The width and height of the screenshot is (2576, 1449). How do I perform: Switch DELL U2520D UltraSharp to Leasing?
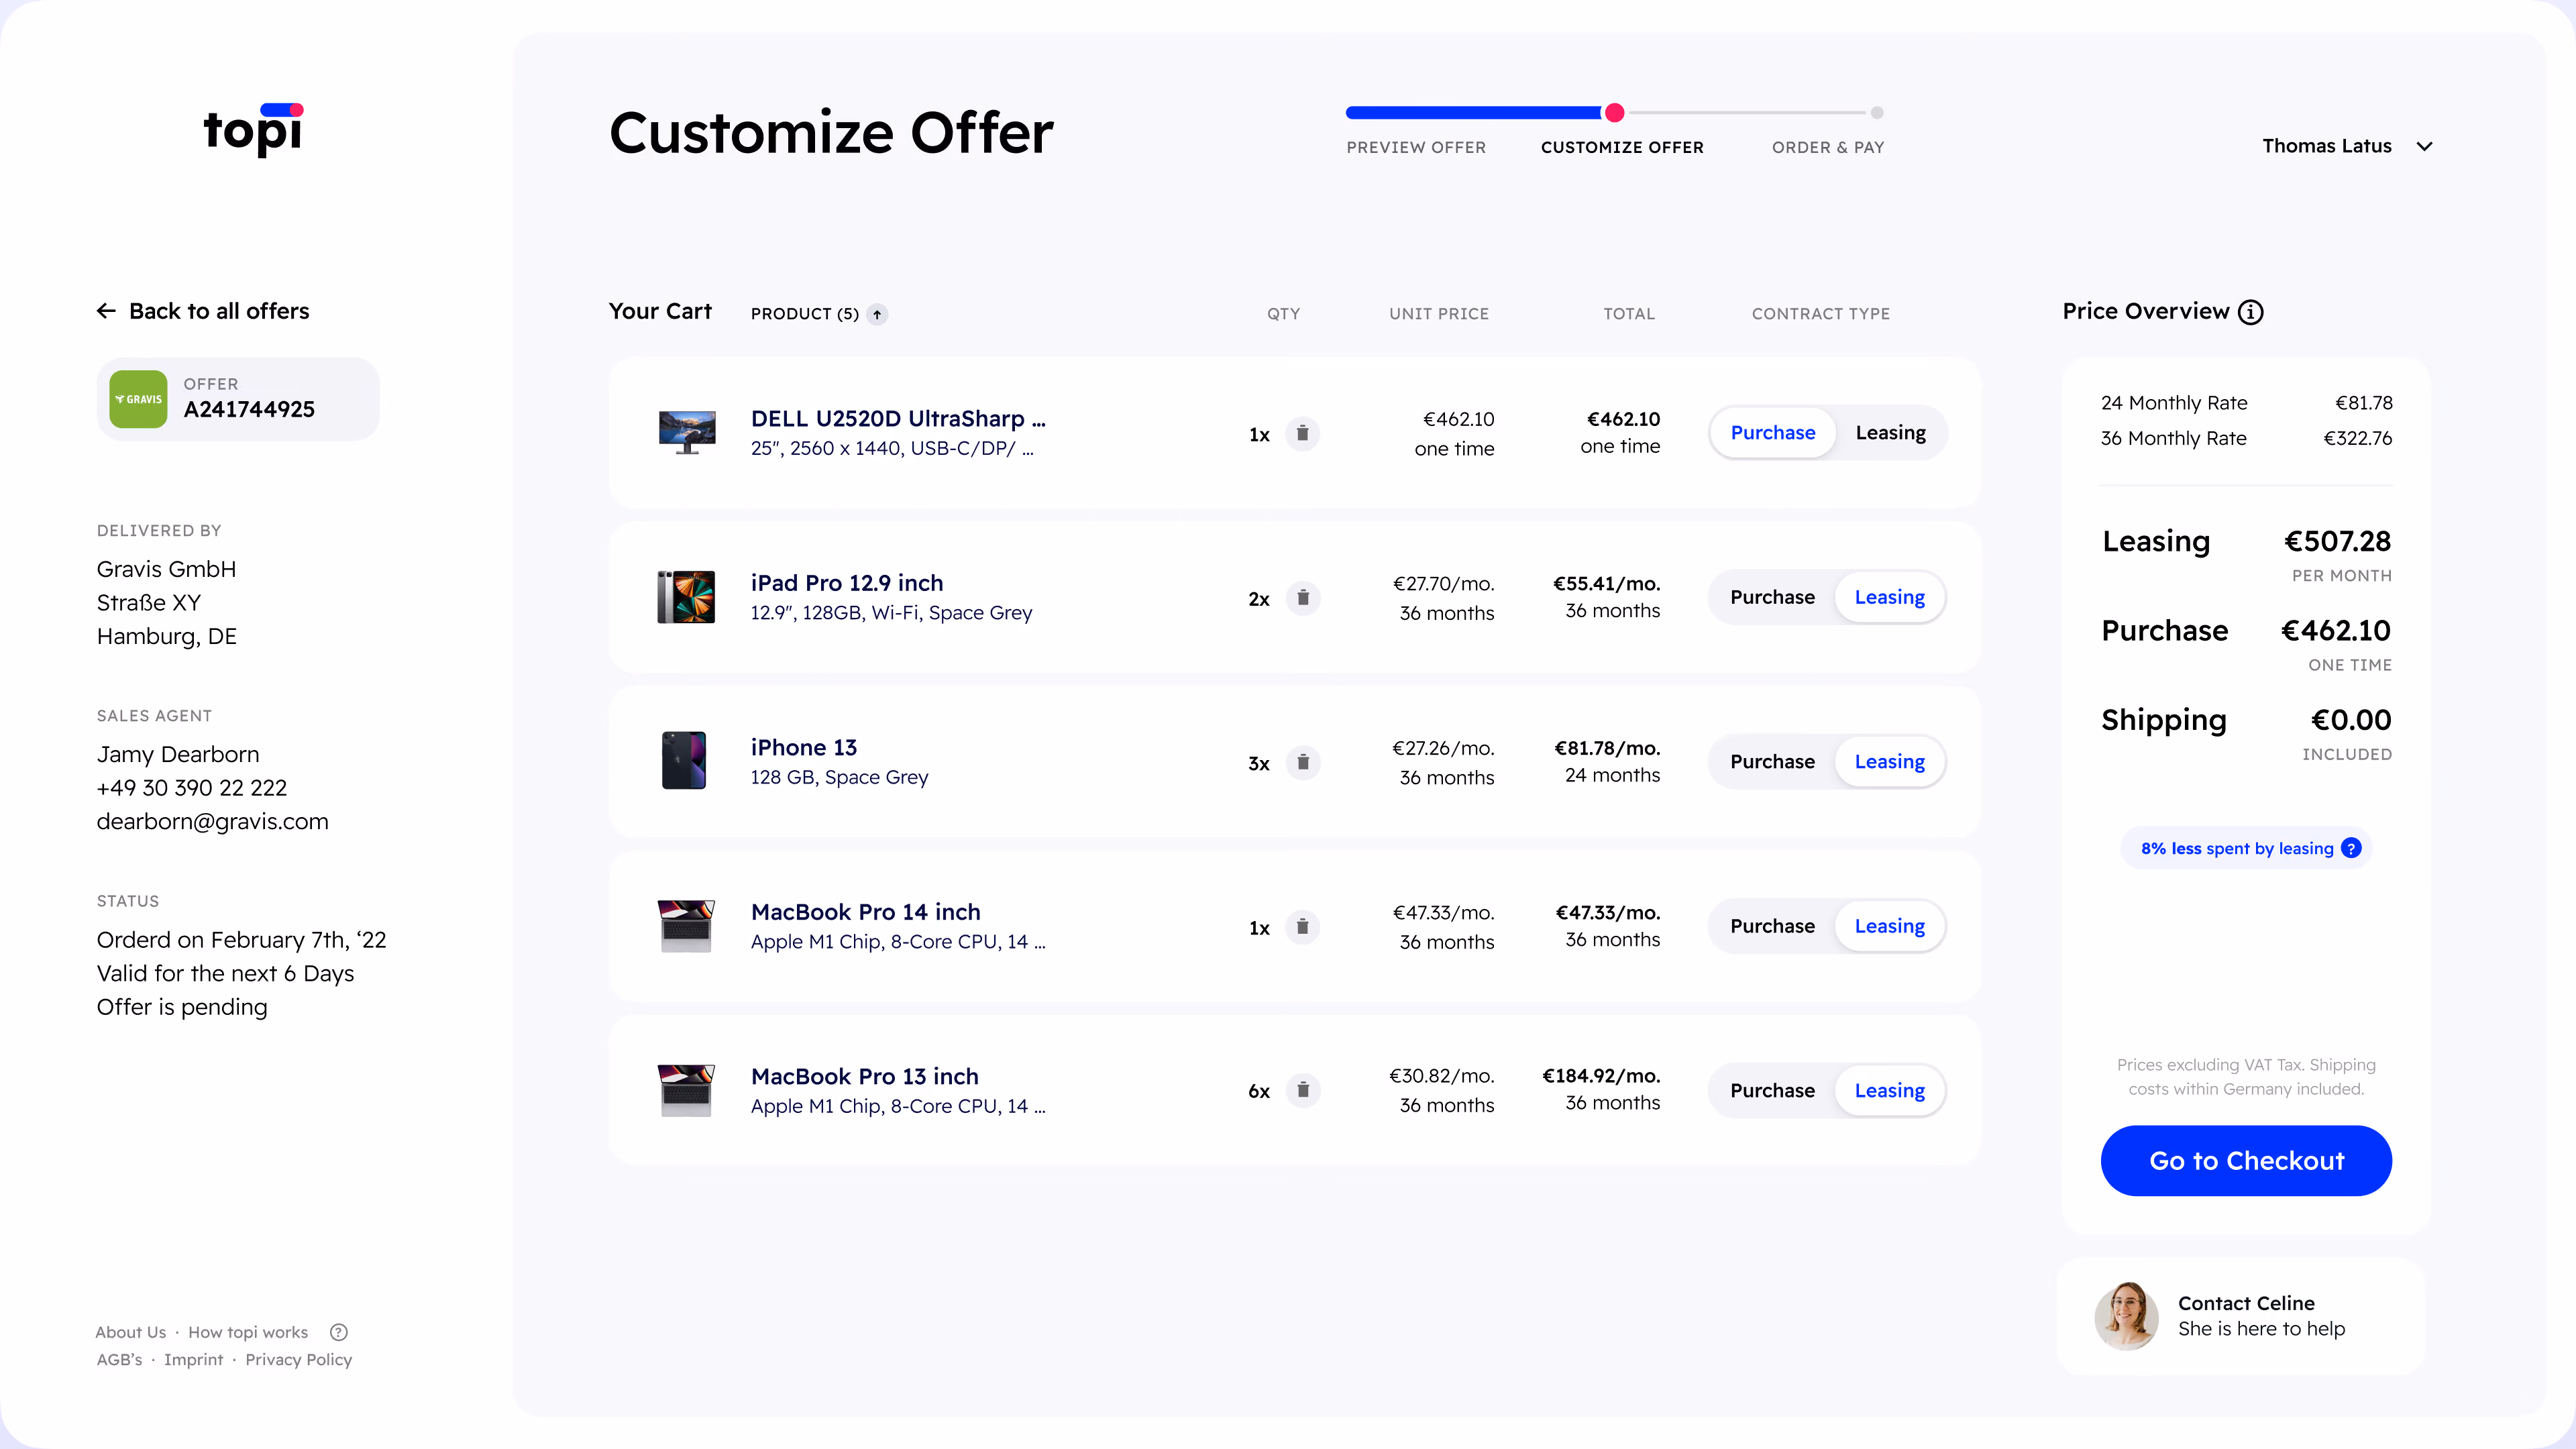(1890, 433)
